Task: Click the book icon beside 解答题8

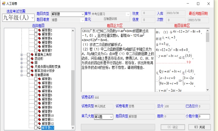Action: tap(39, 107)
